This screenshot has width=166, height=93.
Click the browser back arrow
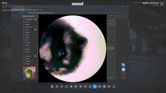pyautogui.click(x=13, y=13)
